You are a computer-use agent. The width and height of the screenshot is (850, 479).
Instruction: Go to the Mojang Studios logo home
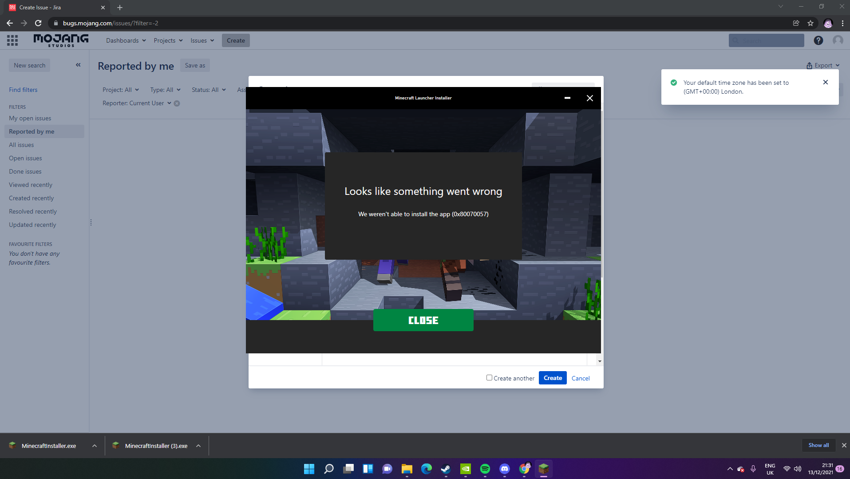tap(61, 40)
